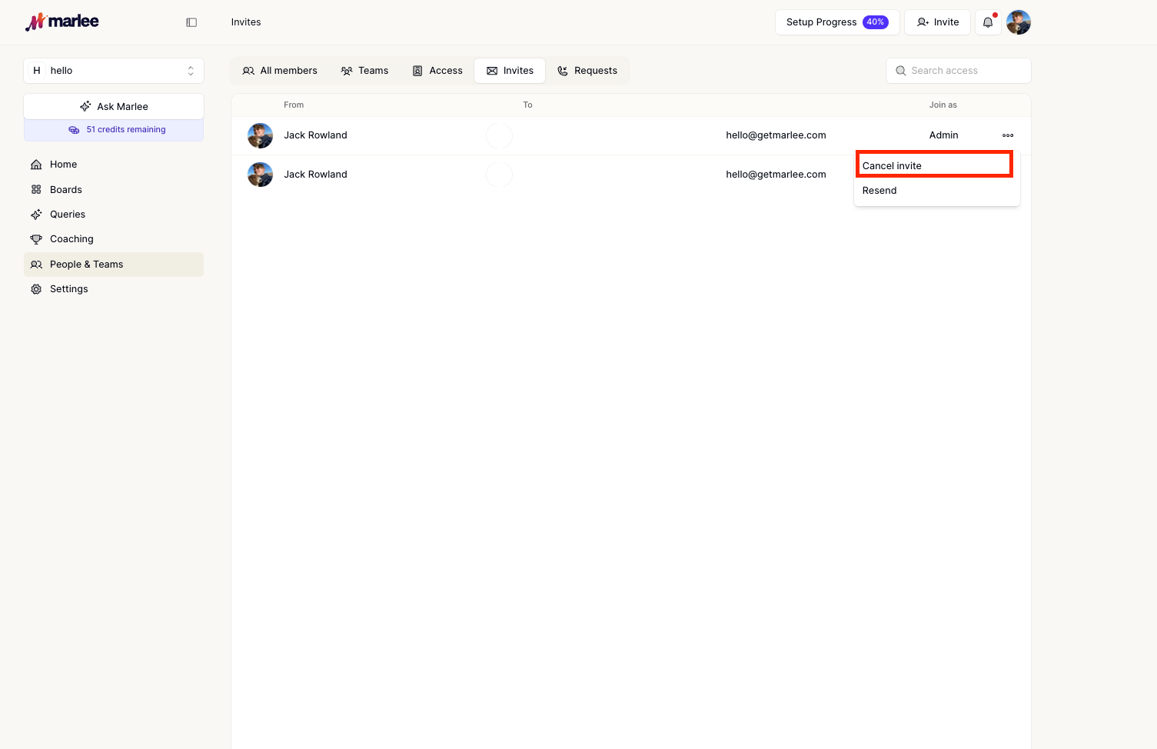Switch to the All members tab
The width and height of the screenshot is (1157, 749).
280,71
